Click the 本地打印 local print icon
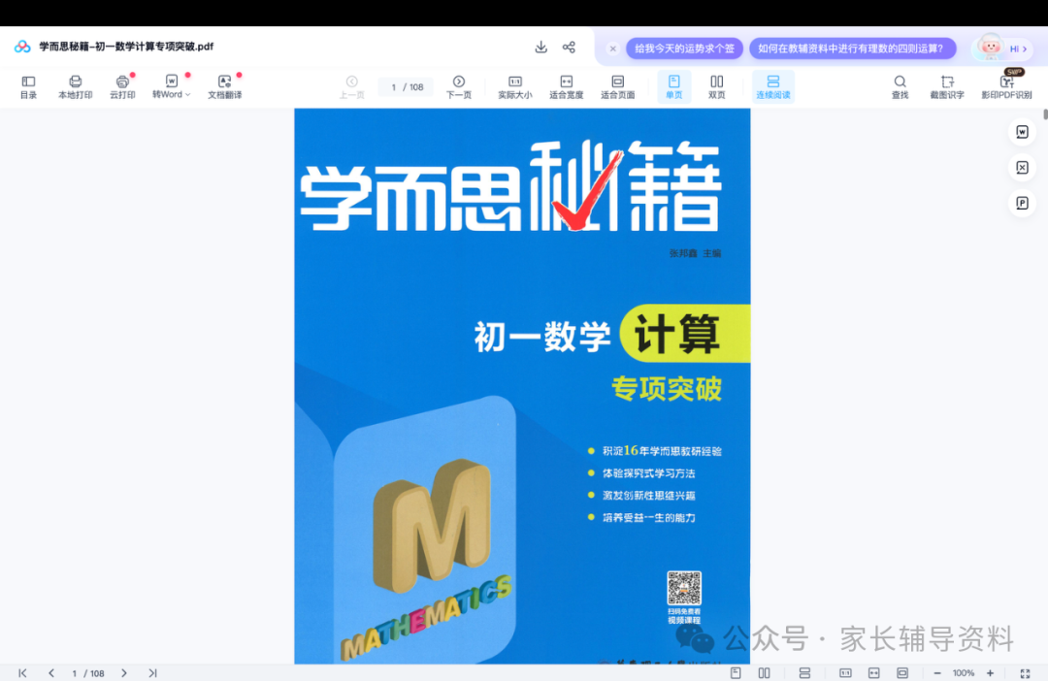 point(75,87)
